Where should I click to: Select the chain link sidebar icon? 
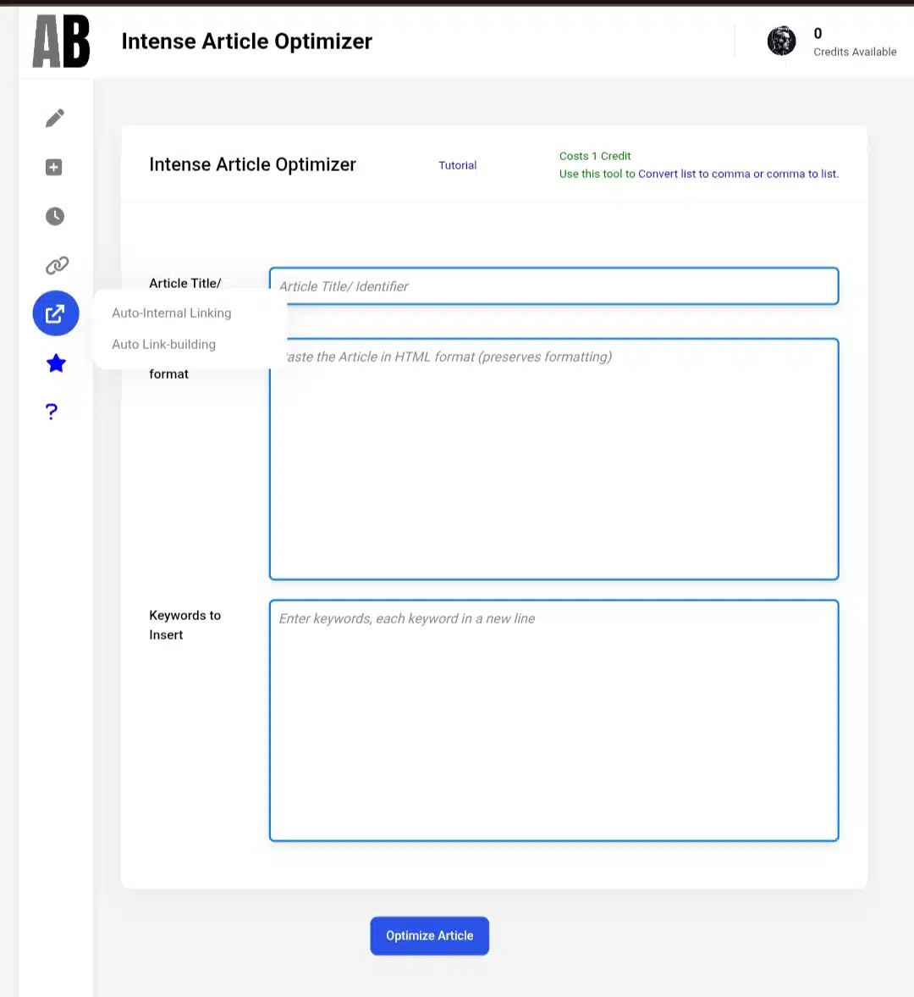57,265
